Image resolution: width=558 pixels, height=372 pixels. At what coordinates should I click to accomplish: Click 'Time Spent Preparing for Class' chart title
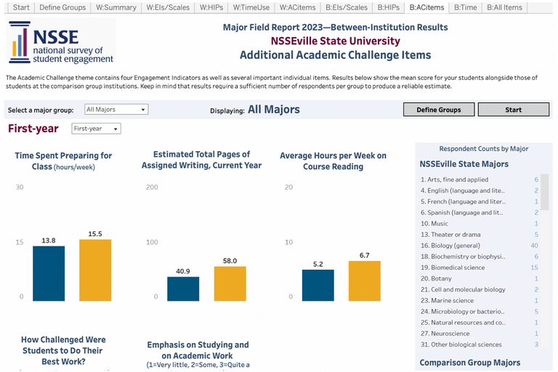[x=63, y=161]
